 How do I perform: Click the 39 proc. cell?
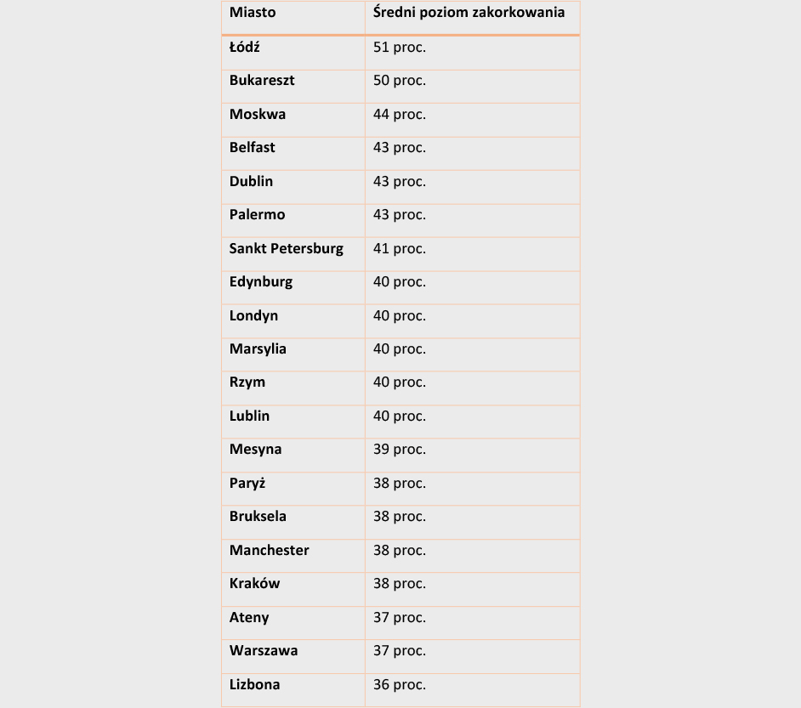[399, 450]
